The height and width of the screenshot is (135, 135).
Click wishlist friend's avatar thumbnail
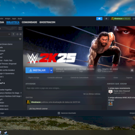pos(110,104)
